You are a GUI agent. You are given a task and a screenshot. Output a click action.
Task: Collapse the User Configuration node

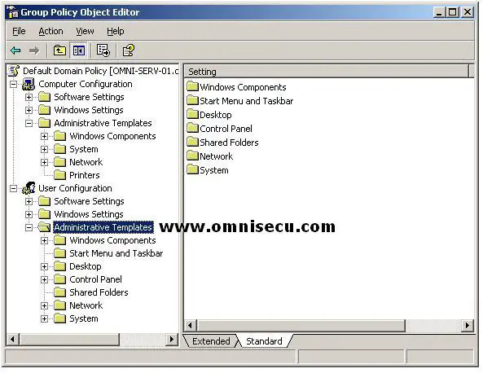click(x=13, y=188)
